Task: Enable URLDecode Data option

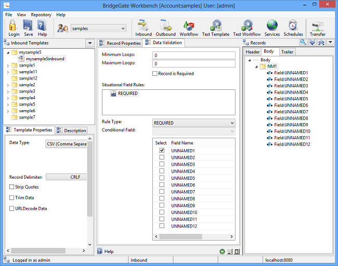Action: (x=12, y=208)
